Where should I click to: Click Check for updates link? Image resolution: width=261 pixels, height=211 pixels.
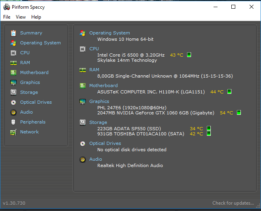pyautogui.click(x=233, y=203)
